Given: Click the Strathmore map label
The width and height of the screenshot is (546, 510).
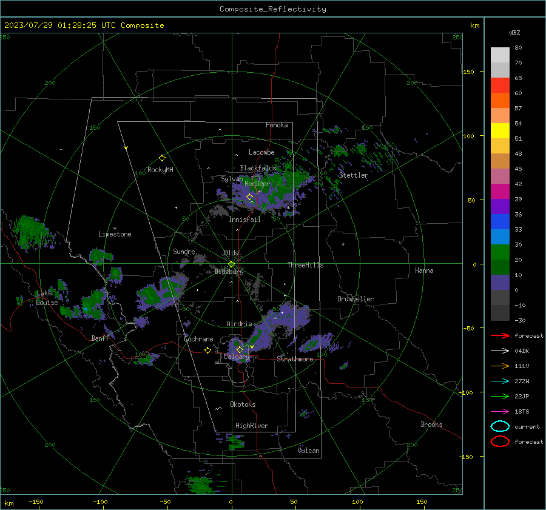Looking at the screenshot, I should (x=295, y=359).
